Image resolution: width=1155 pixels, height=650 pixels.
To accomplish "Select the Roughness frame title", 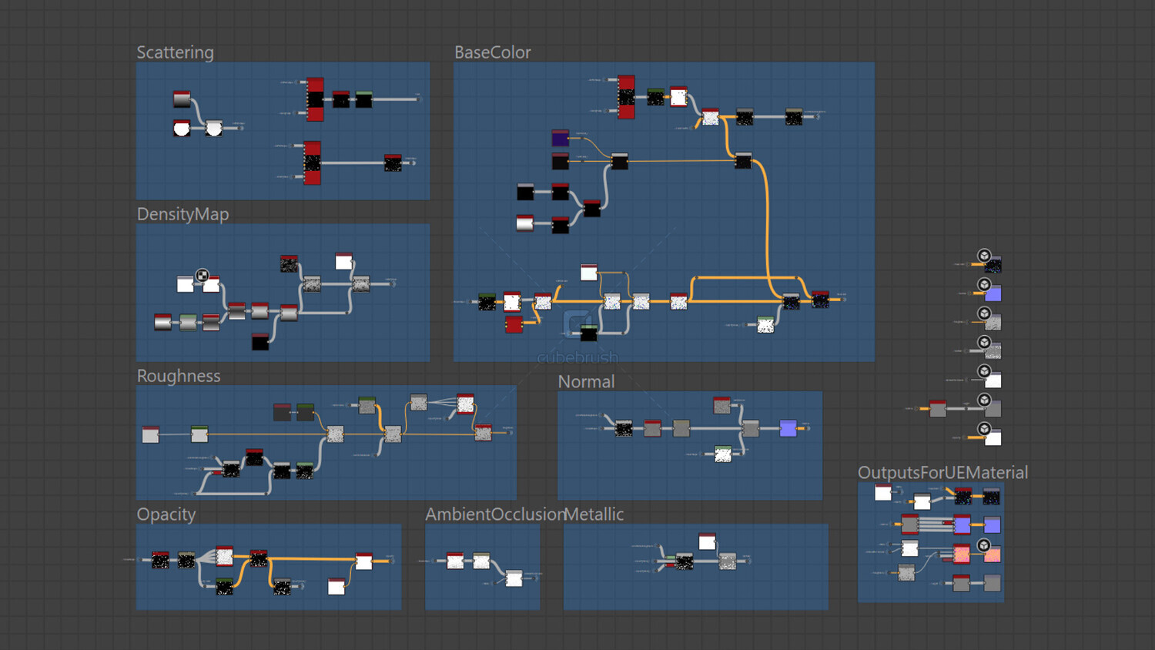I will point(179,376).
